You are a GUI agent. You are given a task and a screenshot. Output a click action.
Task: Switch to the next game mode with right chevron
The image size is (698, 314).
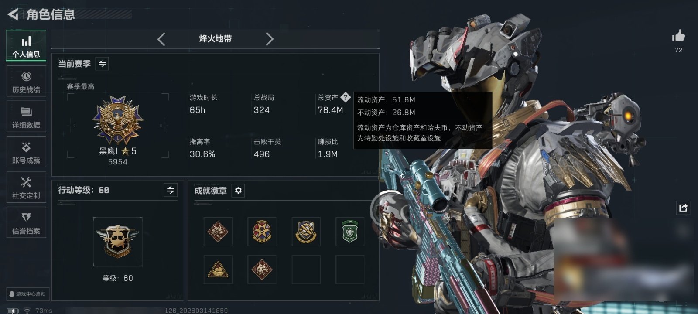coord(270,39)
